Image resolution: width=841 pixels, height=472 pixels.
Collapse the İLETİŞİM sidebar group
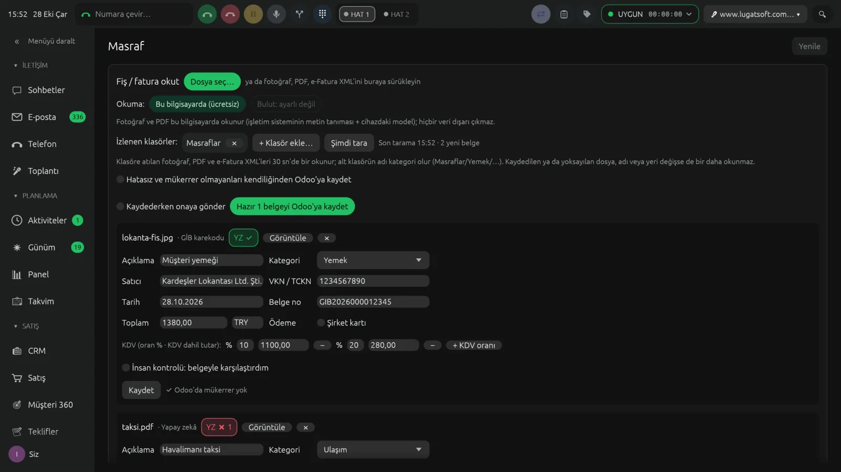tap(31, 65)
